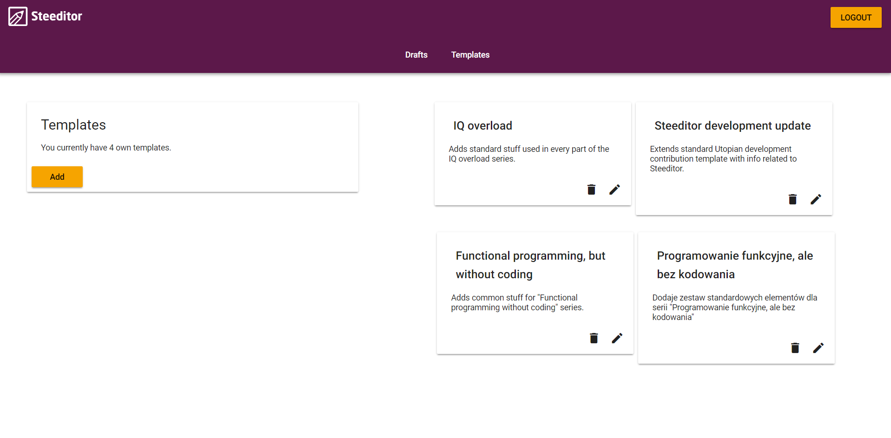Select the IQ overload card title
Viewport: 891px width, 438px height.
click(x=482, y=126)
